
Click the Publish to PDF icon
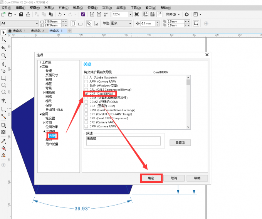pos(106,14)
